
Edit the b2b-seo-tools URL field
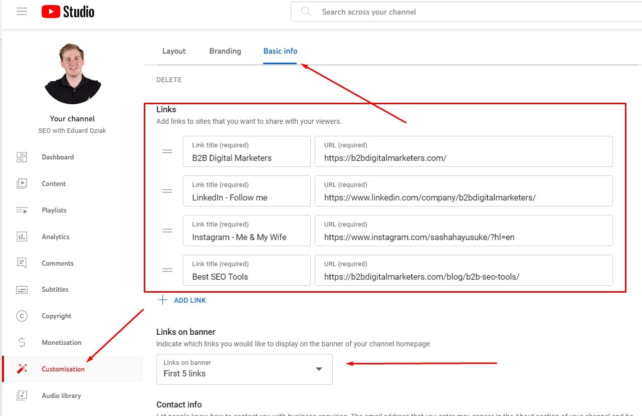click(464, 270)
